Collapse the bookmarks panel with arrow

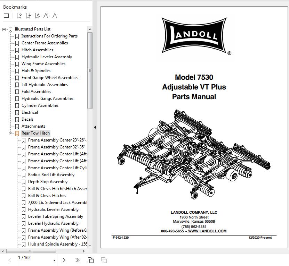pyautogui.click(x=95, y=127)
